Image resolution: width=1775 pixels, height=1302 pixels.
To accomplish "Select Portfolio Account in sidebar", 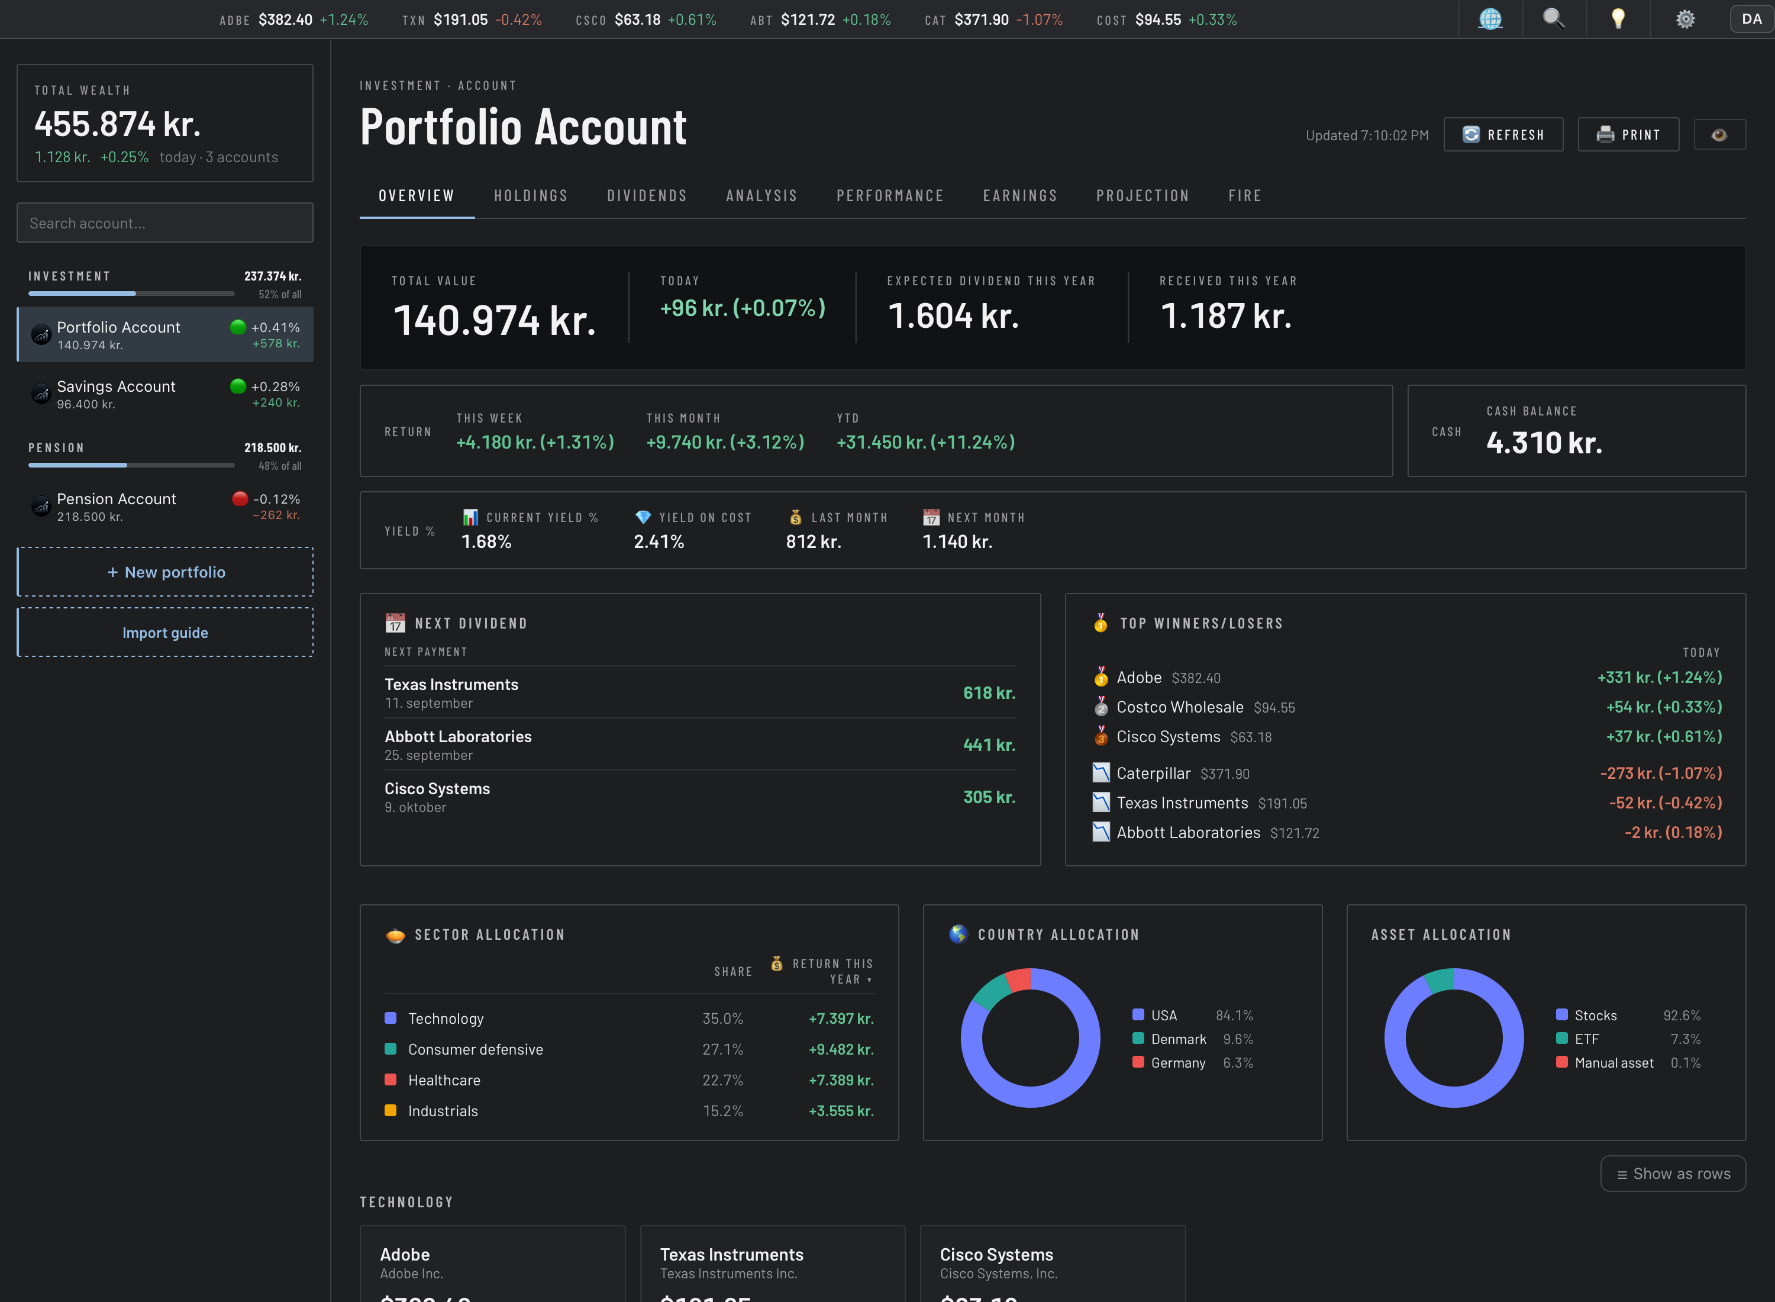I will 164,335.
